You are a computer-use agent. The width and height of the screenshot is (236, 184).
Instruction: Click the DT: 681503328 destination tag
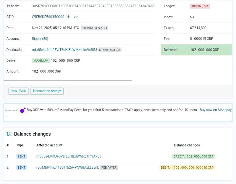tap(109, 50)
